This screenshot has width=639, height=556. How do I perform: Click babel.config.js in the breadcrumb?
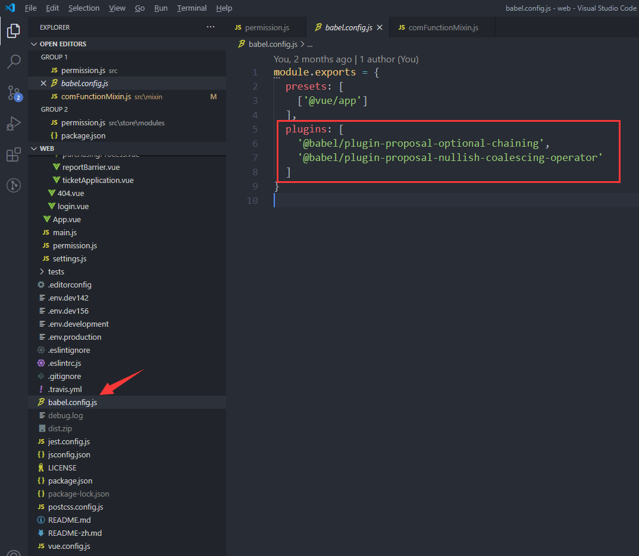click(272, 44)
